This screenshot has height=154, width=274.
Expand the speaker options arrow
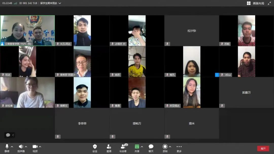click(26, 147)
